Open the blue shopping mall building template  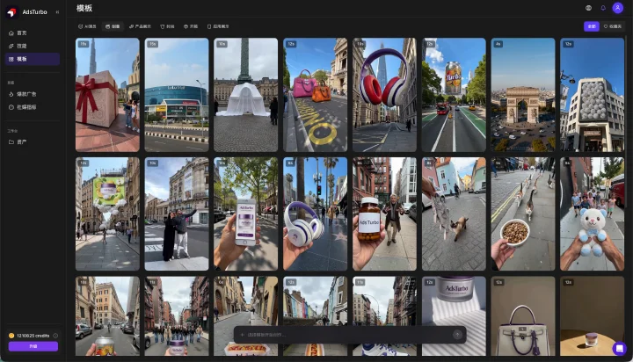pos(177,95)
